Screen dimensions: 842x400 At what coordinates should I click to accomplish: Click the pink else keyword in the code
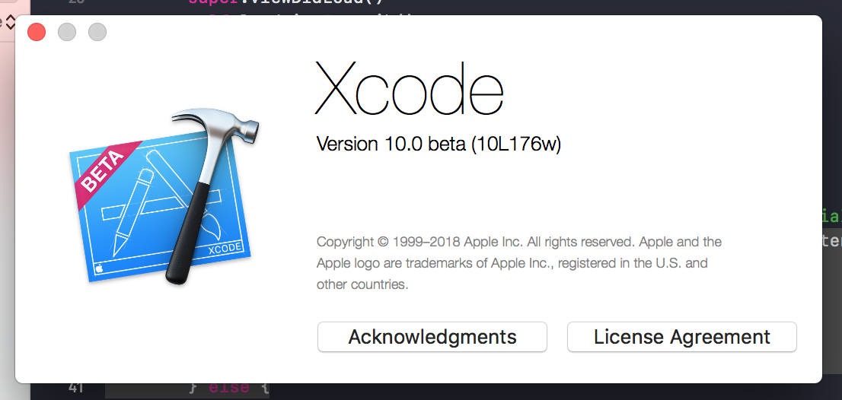pos(228,388)
